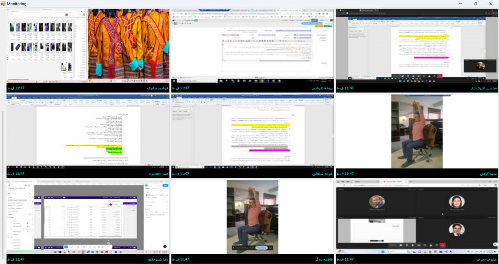Open غزاله شمالی's highlighted document screen
Viewport: 499px width, 264px height.
[252, 131]
